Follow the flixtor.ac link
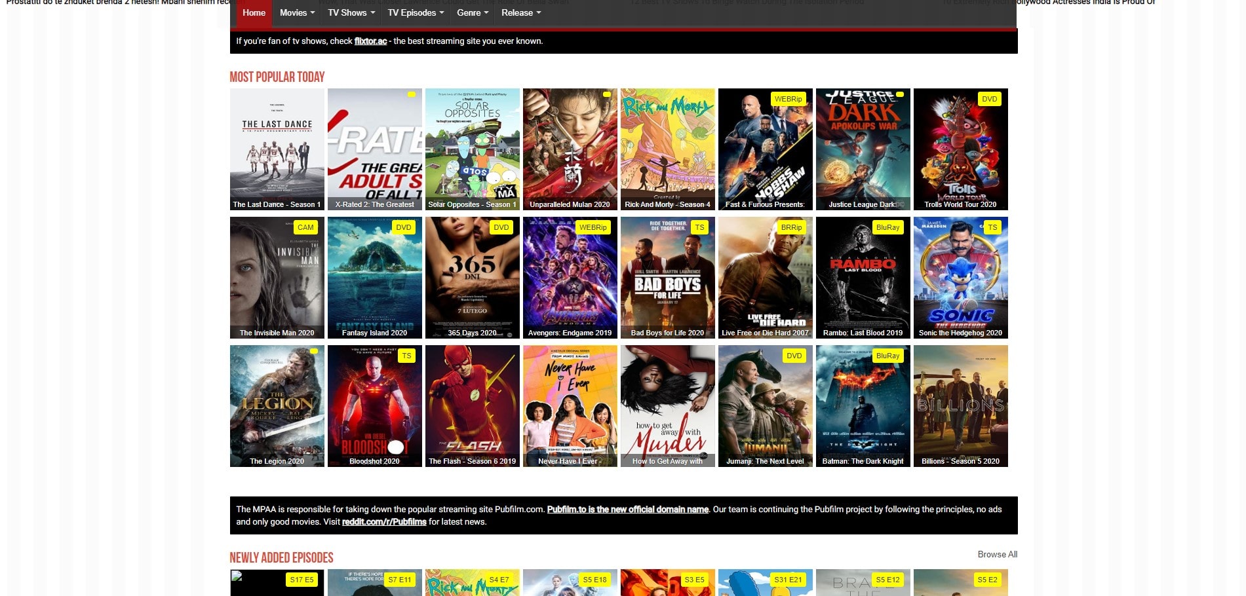Viewport: 1246px width, 596px height. [x=370, y=41]
